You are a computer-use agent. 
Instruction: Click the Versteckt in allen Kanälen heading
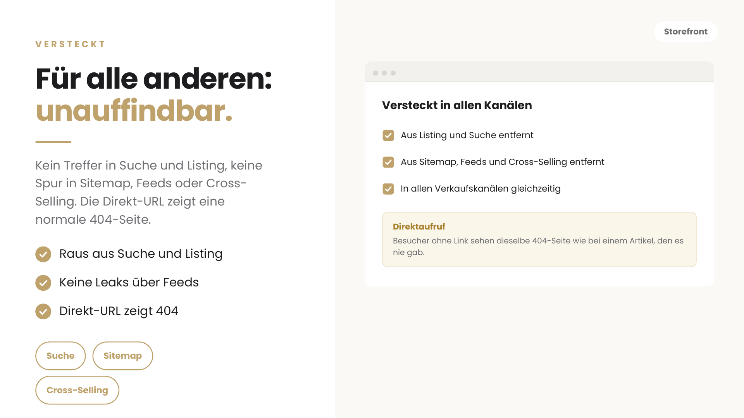tap(457, 105)
